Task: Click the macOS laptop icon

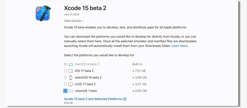Action: coord(71,64)
